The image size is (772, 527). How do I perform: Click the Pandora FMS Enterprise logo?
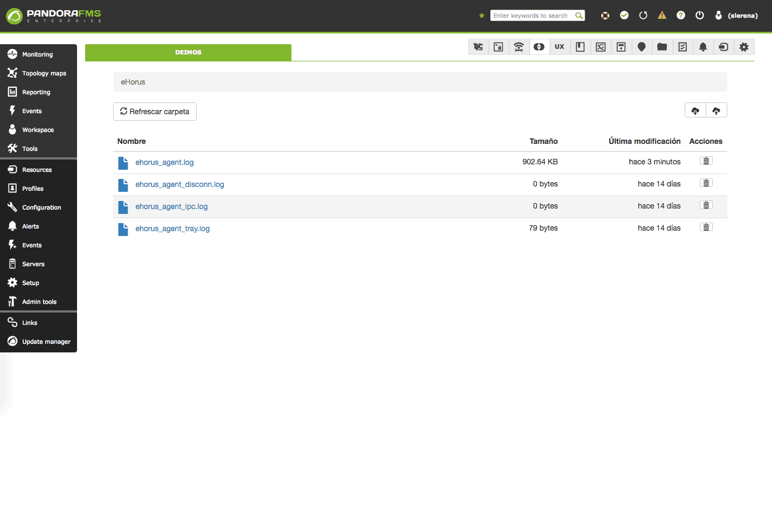click(53, 16)
